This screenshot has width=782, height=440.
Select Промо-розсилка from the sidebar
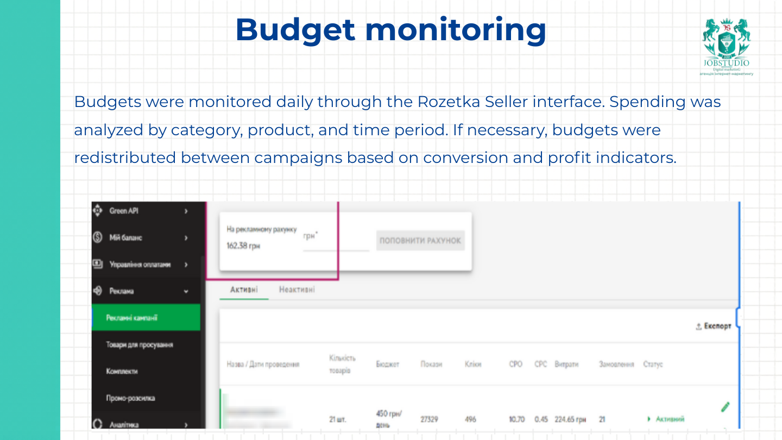click(130, 398)
